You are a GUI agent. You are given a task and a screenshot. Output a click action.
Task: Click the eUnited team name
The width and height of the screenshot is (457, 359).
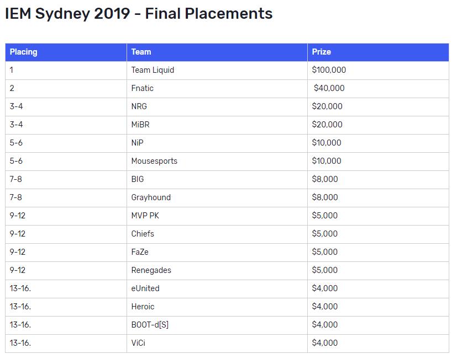pyautogui.click(x=145, y=288)
